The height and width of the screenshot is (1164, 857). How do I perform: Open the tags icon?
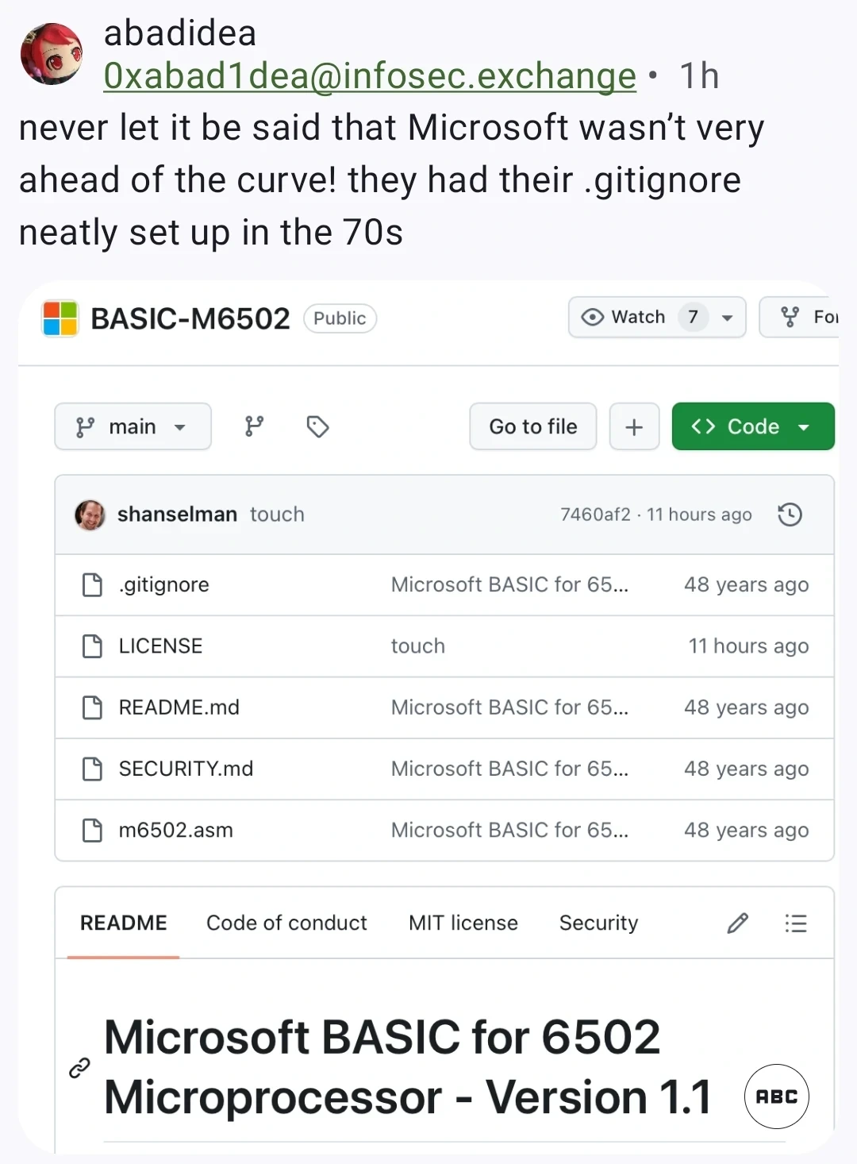pos(317,426)
